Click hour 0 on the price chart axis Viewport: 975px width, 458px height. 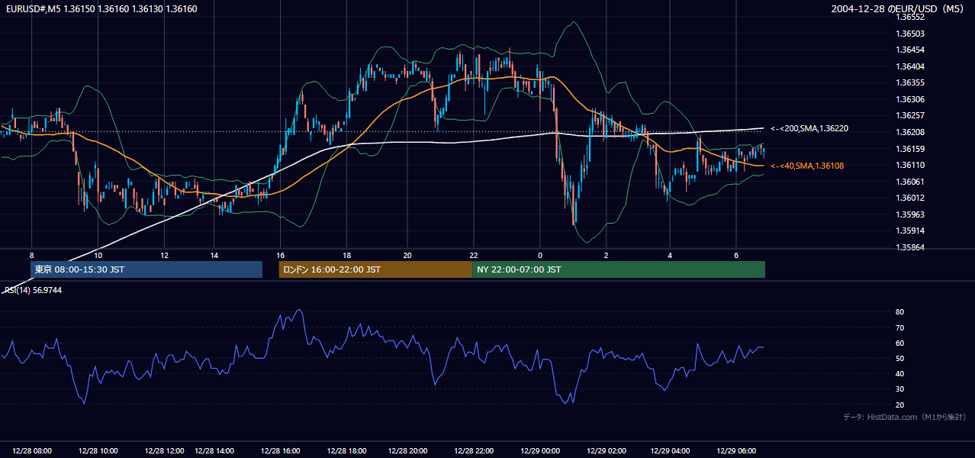pyautogui.click(x=539, y=255)
